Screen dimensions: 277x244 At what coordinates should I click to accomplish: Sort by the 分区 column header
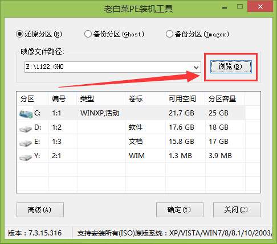point(32,99)
